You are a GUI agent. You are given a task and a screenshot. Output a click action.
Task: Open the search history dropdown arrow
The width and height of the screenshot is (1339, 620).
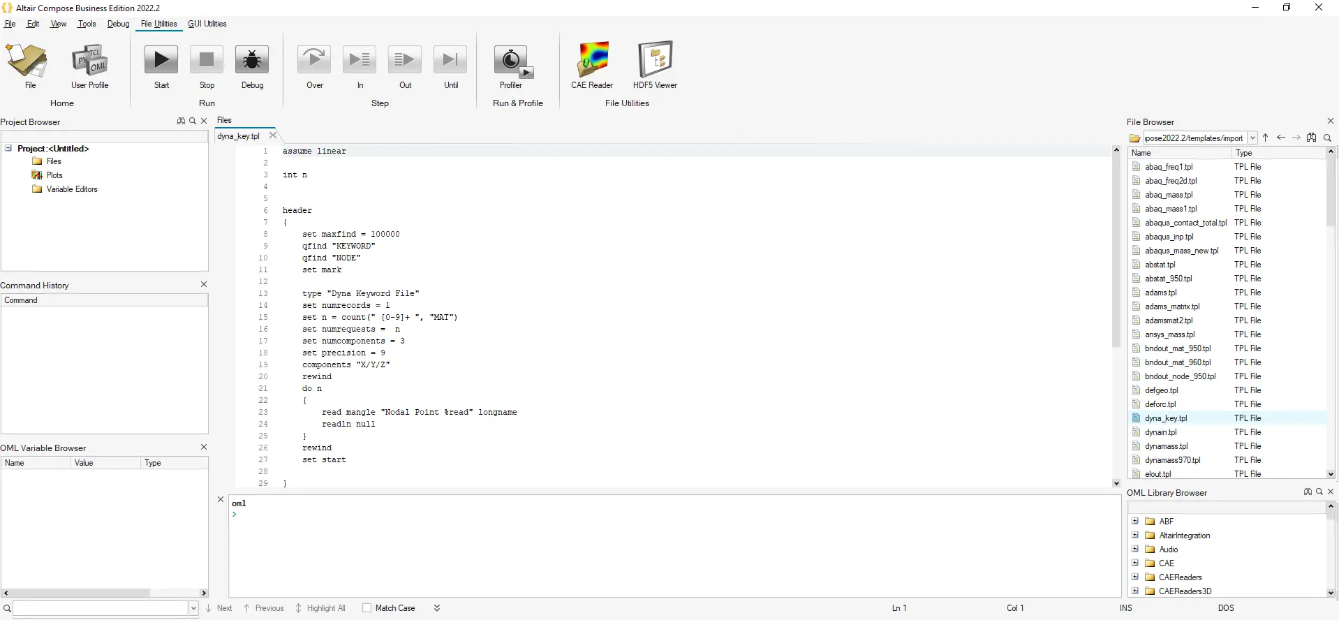pyautogui.click(x=193, y=608)
